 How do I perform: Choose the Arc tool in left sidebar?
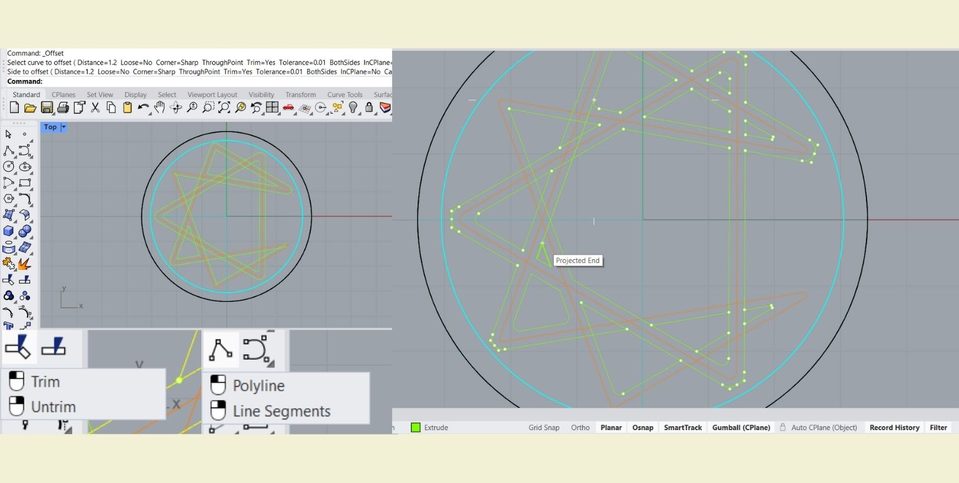click(x=8, y=183)
